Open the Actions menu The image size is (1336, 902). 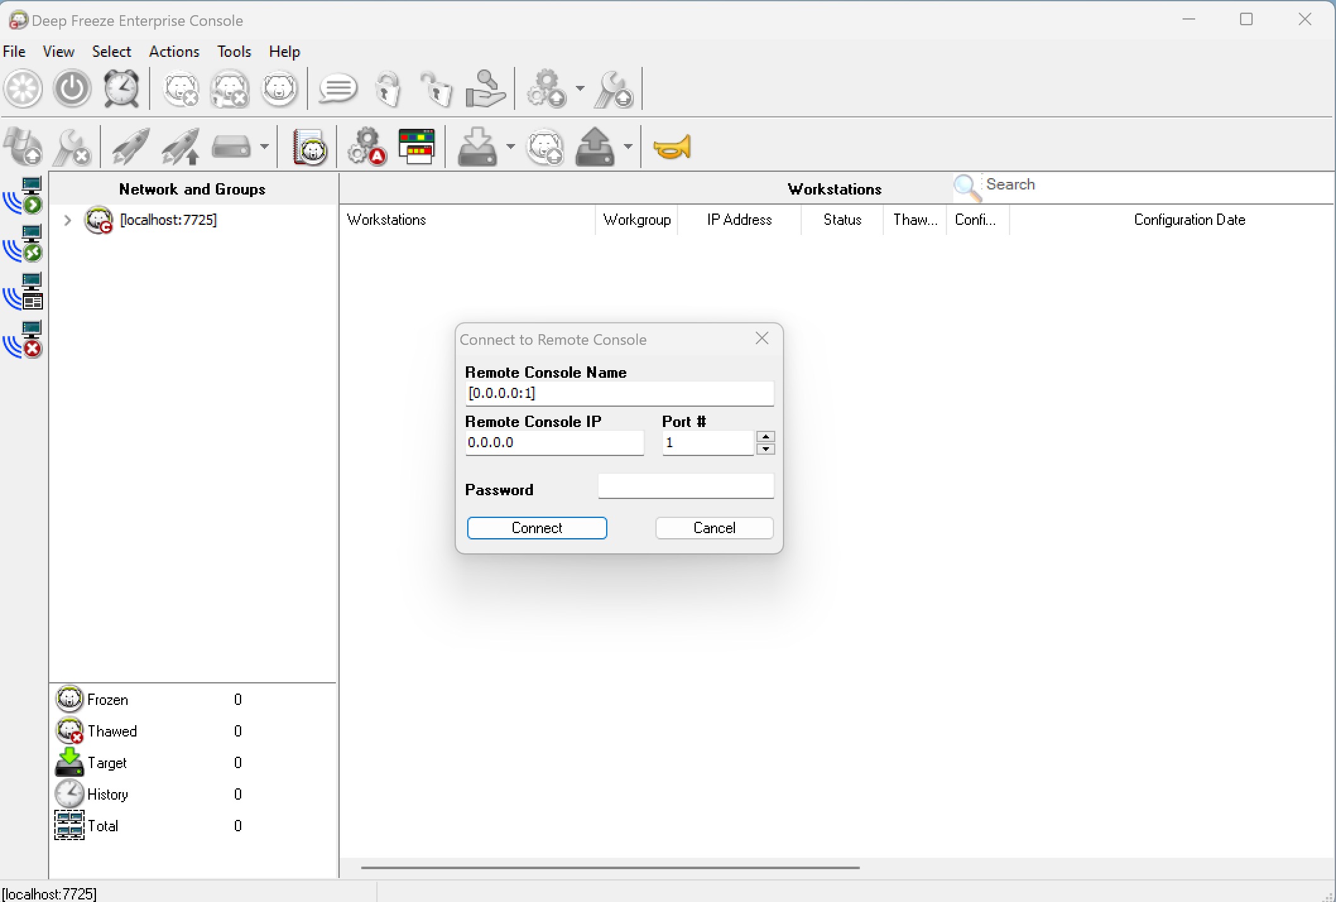(174, 52)
